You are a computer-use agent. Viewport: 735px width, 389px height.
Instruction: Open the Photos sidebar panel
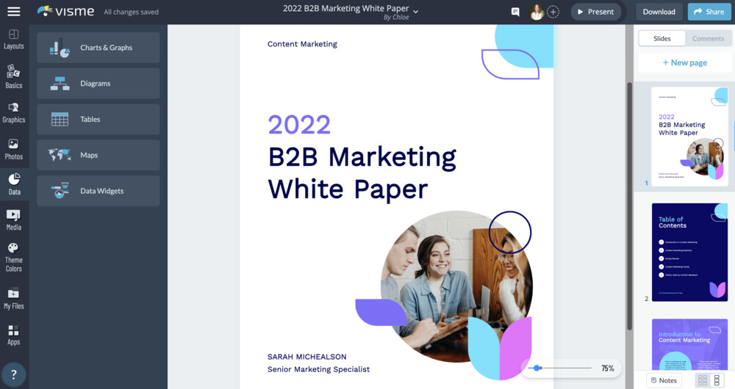tap(13, 148)
